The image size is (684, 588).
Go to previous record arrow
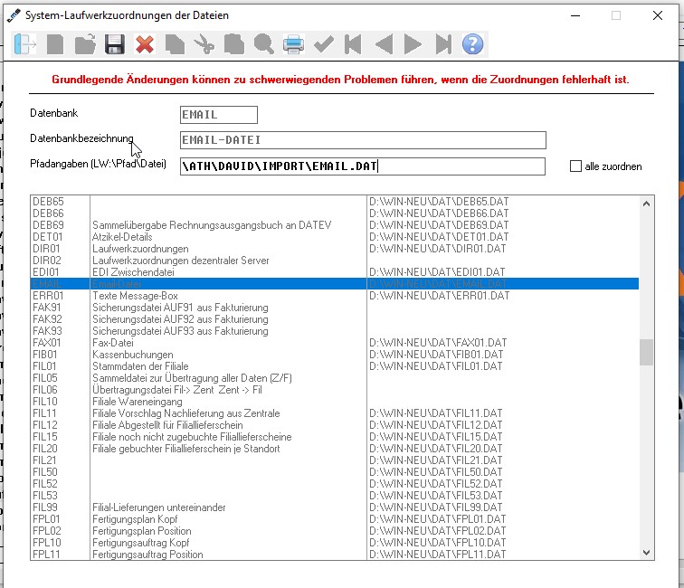pyautogui.click(x=384, y=44)
